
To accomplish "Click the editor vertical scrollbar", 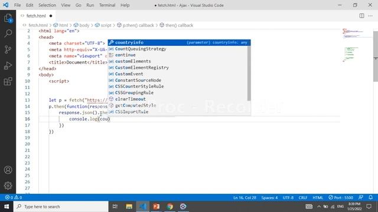I will [x=376, y=57].
